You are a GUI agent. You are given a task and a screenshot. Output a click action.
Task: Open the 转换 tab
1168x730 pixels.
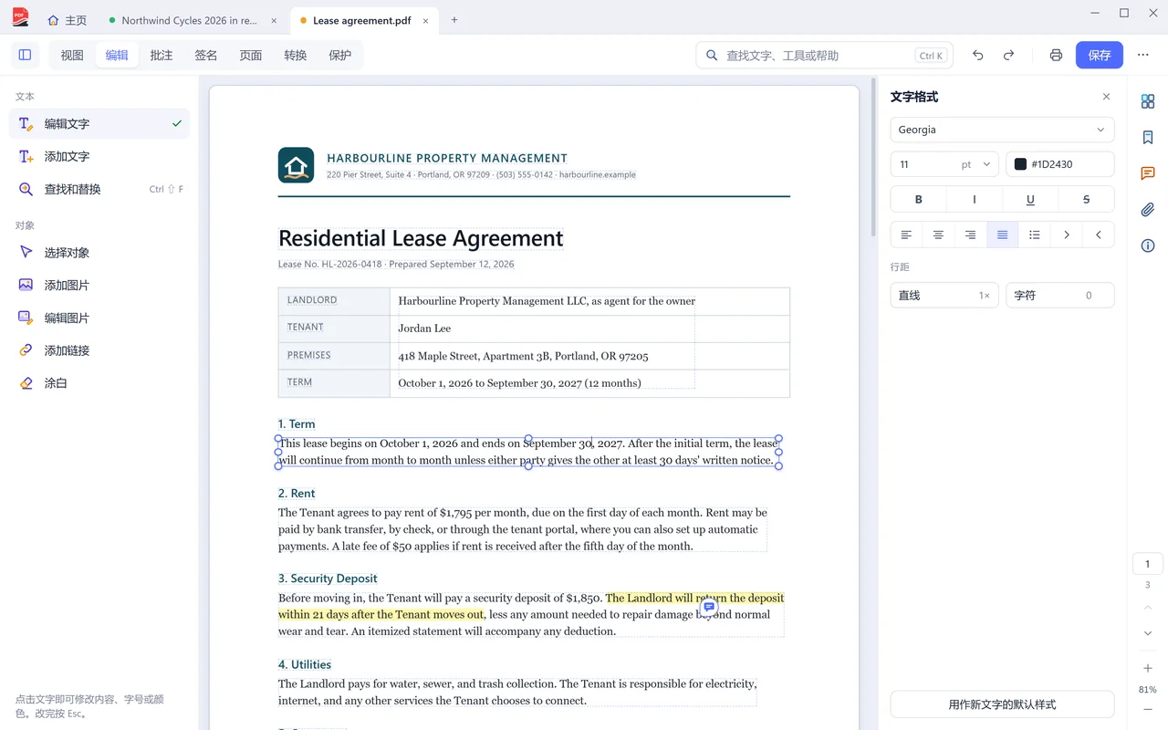click(x=296, y=55)
